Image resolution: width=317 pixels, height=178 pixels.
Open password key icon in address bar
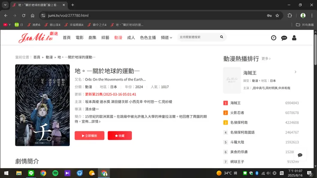pyautogui.click(x=269, y=15)
